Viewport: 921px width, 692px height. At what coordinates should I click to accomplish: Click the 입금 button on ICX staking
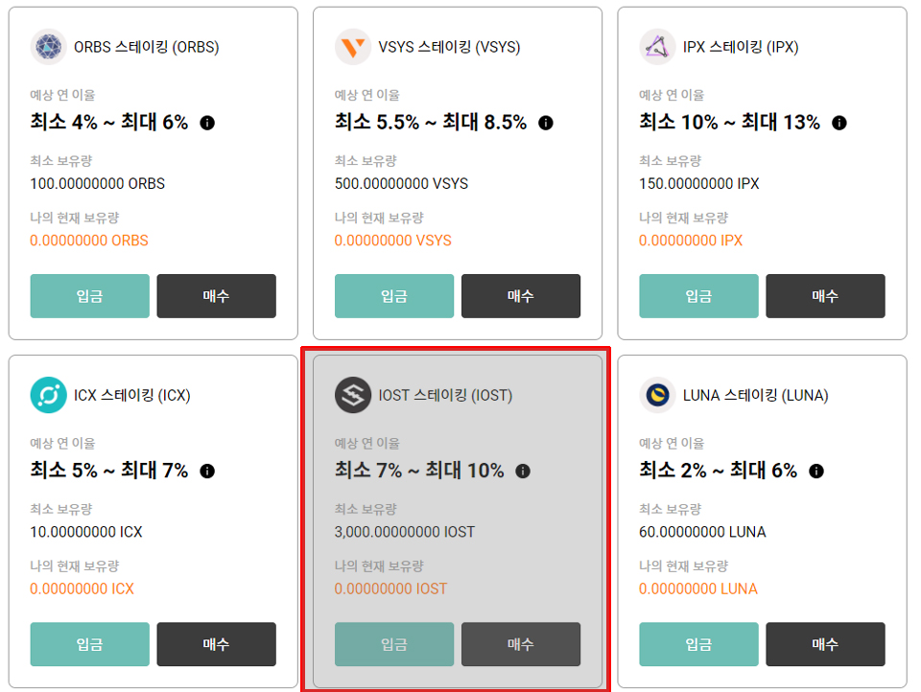[89, 644]
